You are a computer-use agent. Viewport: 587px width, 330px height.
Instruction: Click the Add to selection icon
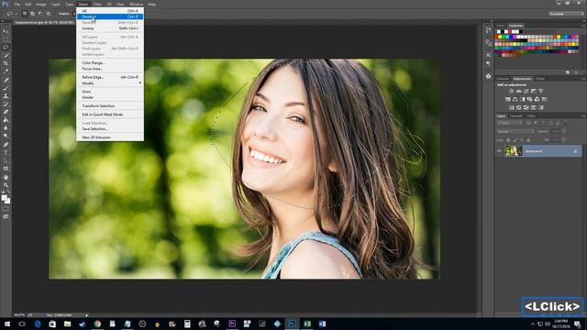pos(33,14)
